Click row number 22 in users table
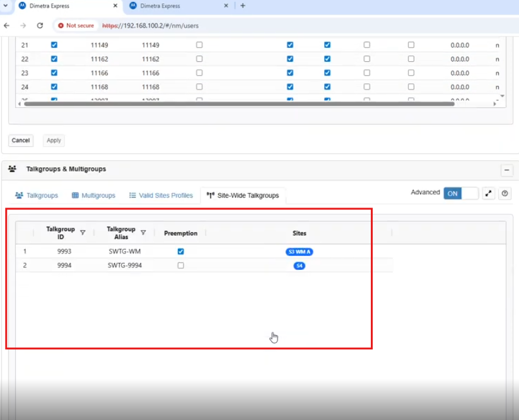This screenshot has height=420, width=519. (25, 59)
